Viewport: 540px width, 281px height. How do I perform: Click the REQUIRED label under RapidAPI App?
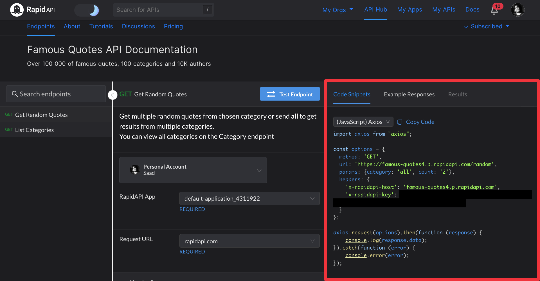192,209
